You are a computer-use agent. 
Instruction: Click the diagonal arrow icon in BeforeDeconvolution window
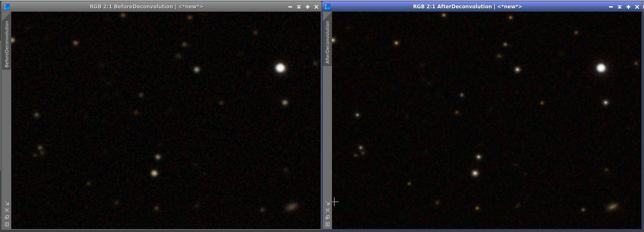click(7, 203)
